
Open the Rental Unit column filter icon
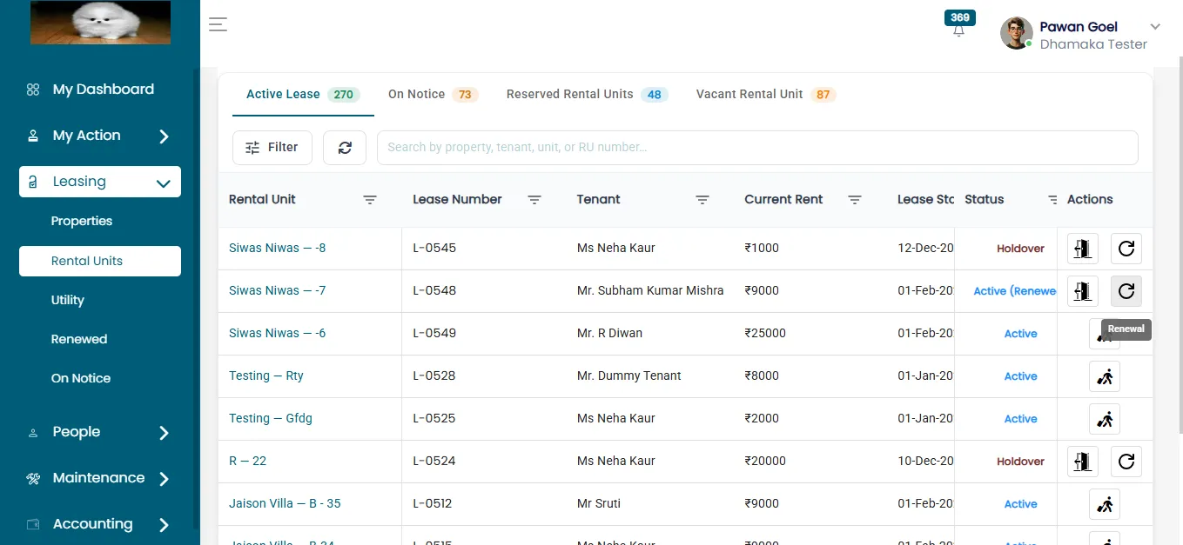click(370, 200)
